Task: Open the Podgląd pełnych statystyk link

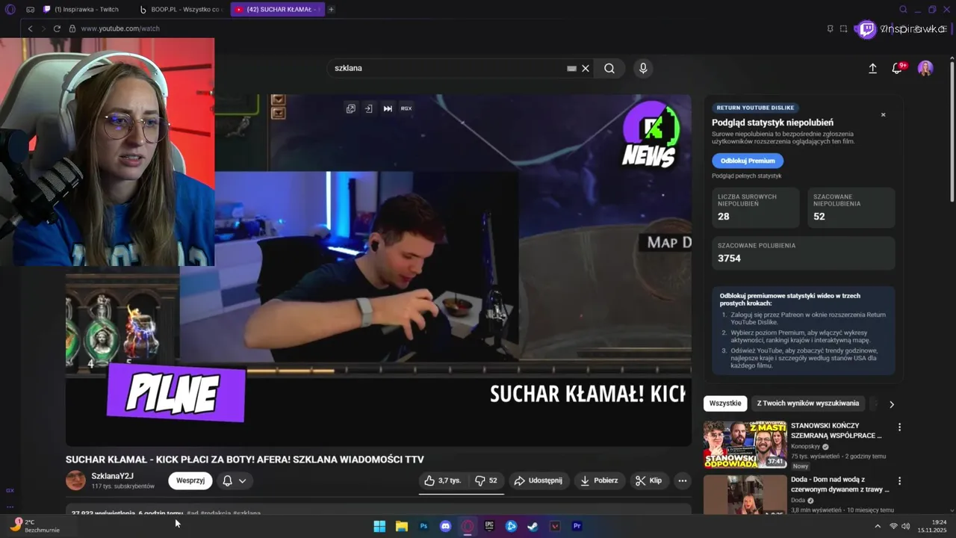Action: (x=746, y=176)
